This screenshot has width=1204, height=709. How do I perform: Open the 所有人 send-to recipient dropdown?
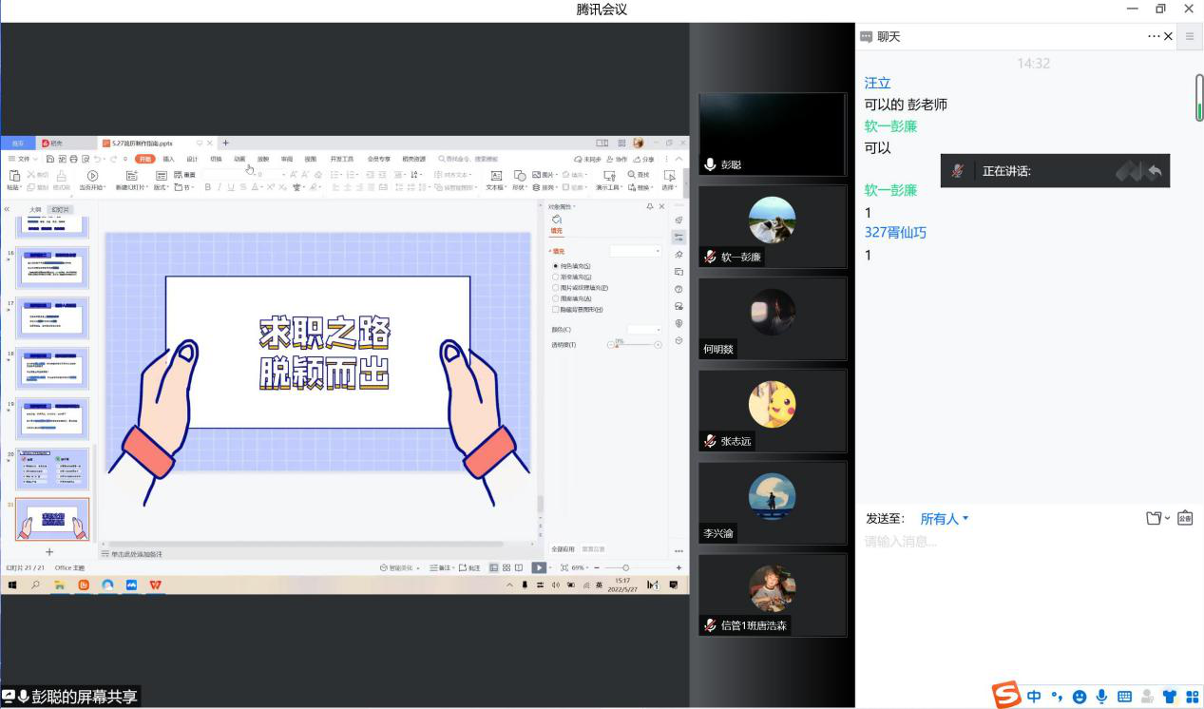[x=944, y=519]
